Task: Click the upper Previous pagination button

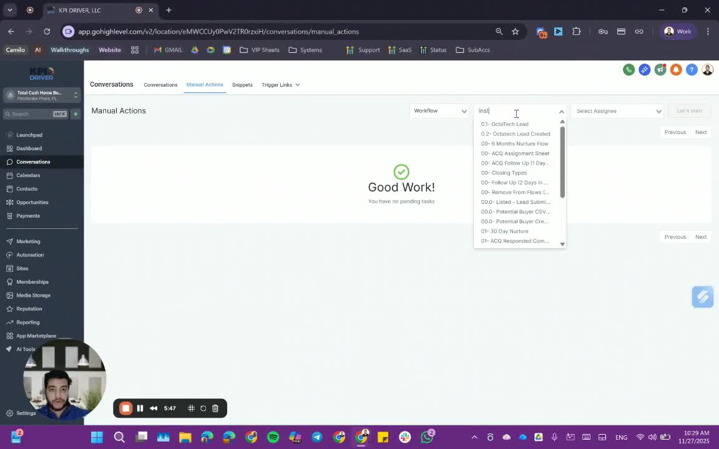Action: pyautogui.click(x=675, y=132)
